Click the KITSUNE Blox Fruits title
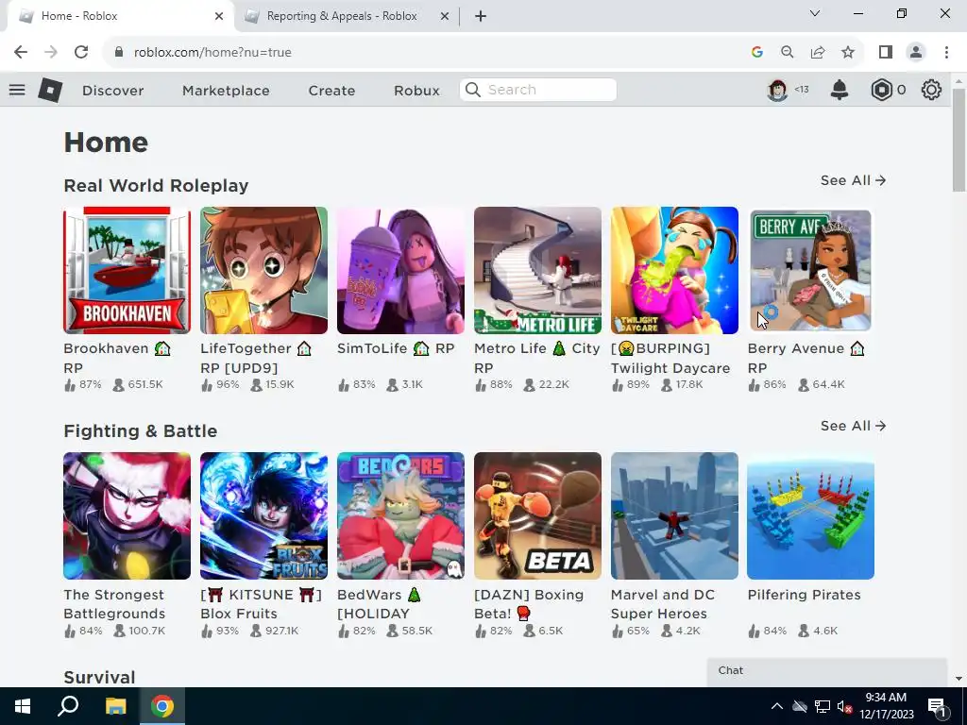Image resolution: width=967 pixels, height=725 pixels. tap(261, 604)
